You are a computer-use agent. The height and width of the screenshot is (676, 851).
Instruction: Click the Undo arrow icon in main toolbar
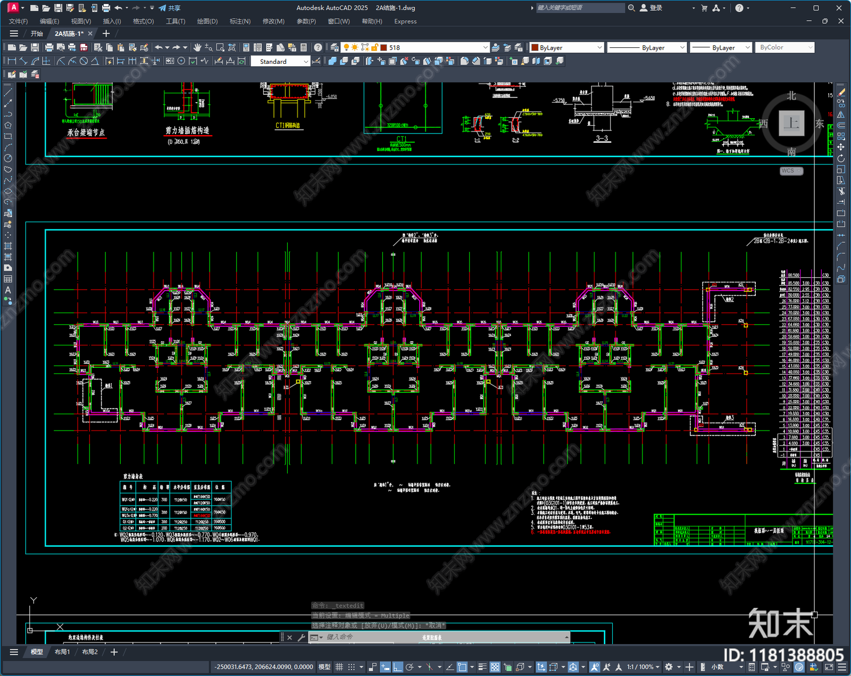(158, 47)
